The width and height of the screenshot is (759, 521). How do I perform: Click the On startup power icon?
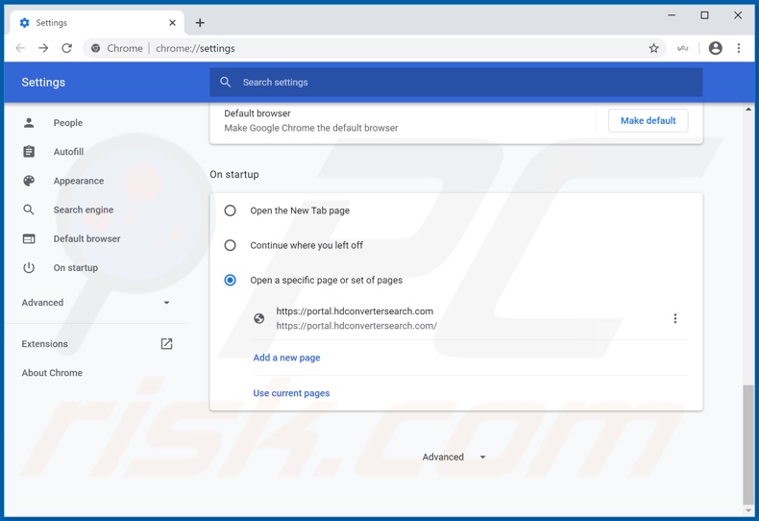click(29, 268)
